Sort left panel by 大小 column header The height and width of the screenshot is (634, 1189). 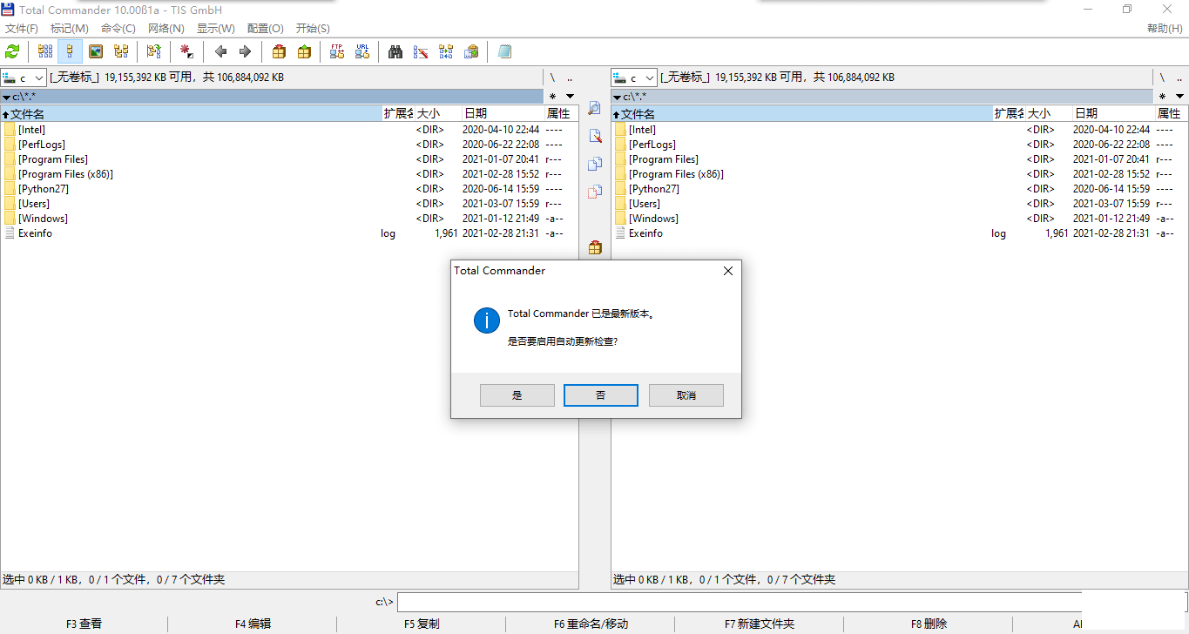click(x=438, y=114)
